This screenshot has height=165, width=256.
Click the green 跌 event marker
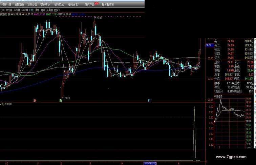point(61,101)
